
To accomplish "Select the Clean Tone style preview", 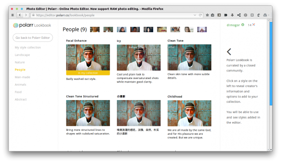I will coord(190,57).
